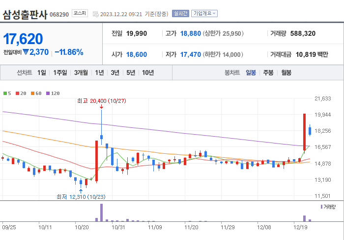
Task: Open the 기업개요 dropdown
Action: (204, 14)
